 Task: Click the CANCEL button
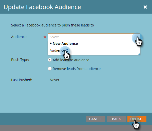96,119
